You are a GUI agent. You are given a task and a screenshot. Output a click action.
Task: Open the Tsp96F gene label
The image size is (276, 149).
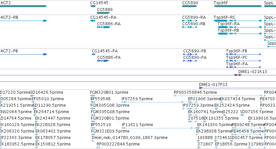tap(221, 3)
